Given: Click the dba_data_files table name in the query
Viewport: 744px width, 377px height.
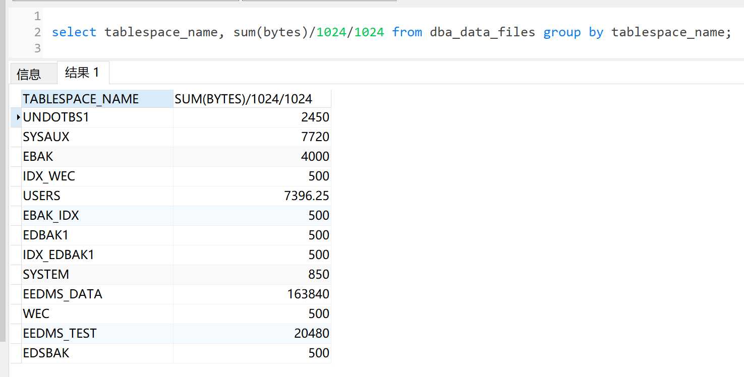Looking at the screenshot, I should [482, 32].
